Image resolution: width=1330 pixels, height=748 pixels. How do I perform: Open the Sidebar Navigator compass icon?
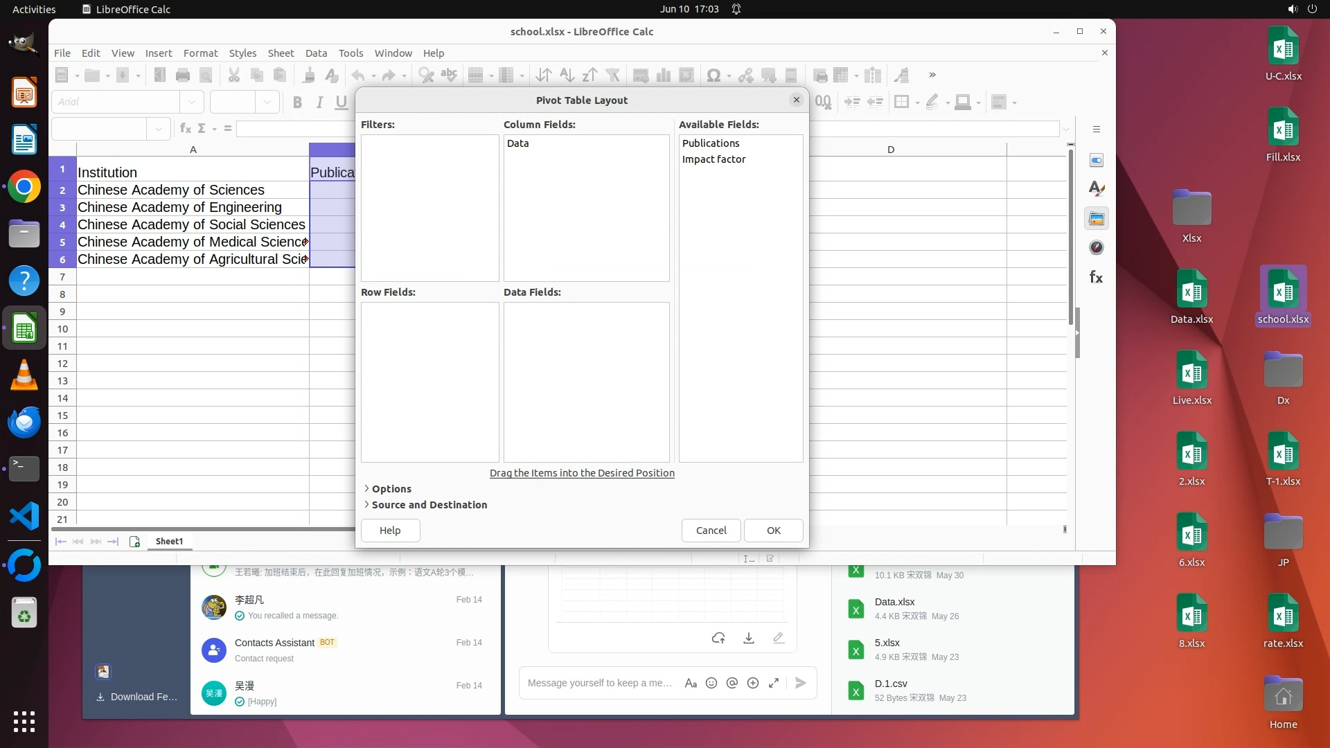[x=1096, y=247]
